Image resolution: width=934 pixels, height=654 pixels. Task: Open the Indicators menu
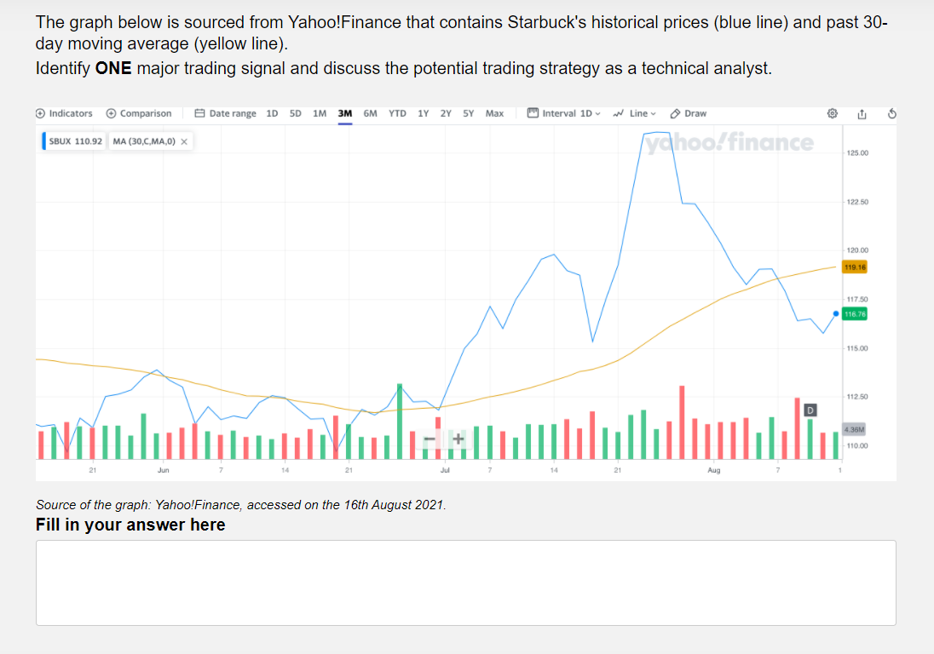pyautogui.click(x=64, y=113)
